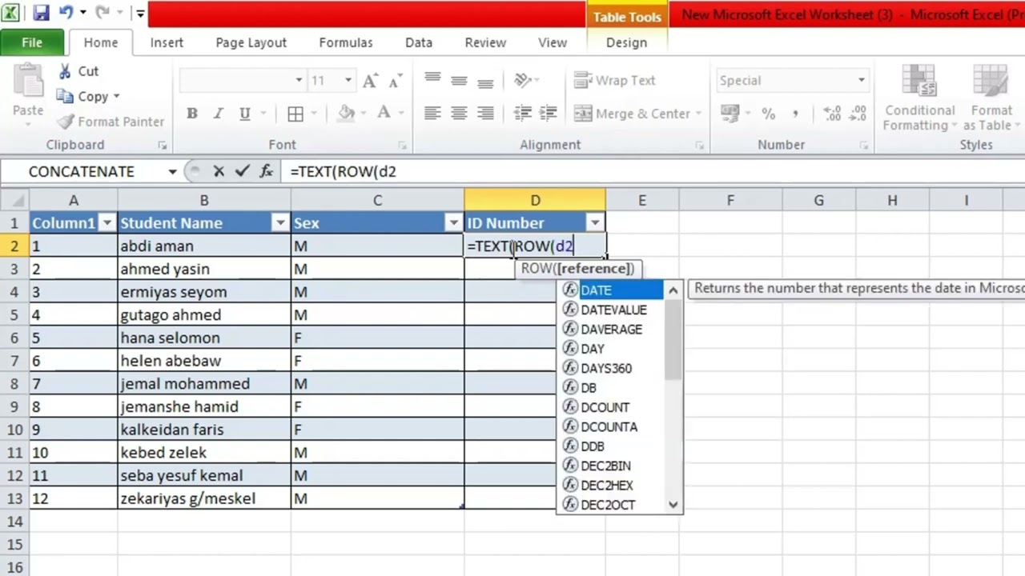
Task: Toggle Bold formatting
Action: 192,114
